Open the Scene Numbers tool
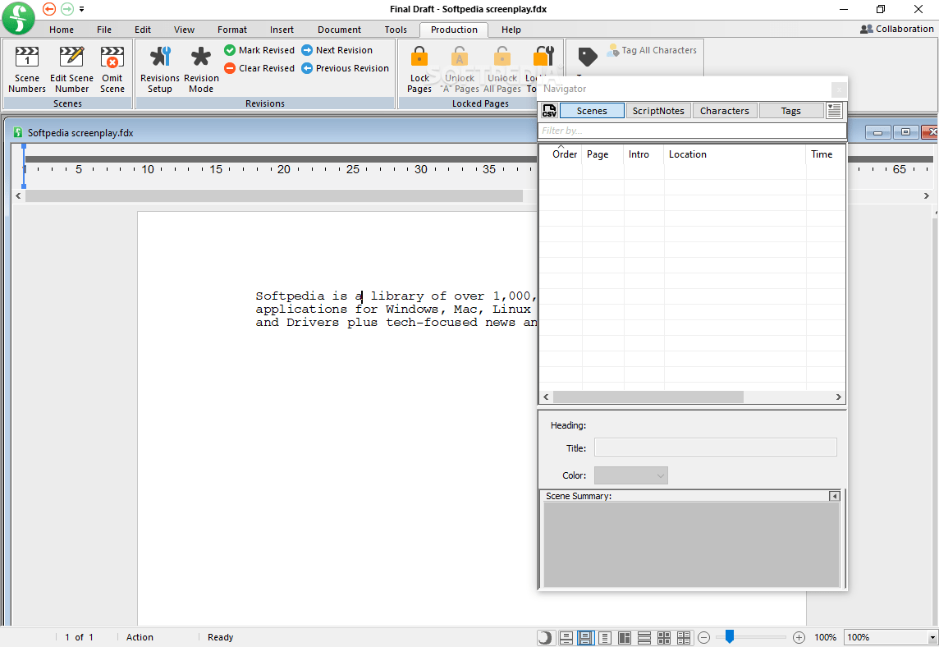Screen dimensions: 939x647 pyautogui.click(x=27, y=70)
